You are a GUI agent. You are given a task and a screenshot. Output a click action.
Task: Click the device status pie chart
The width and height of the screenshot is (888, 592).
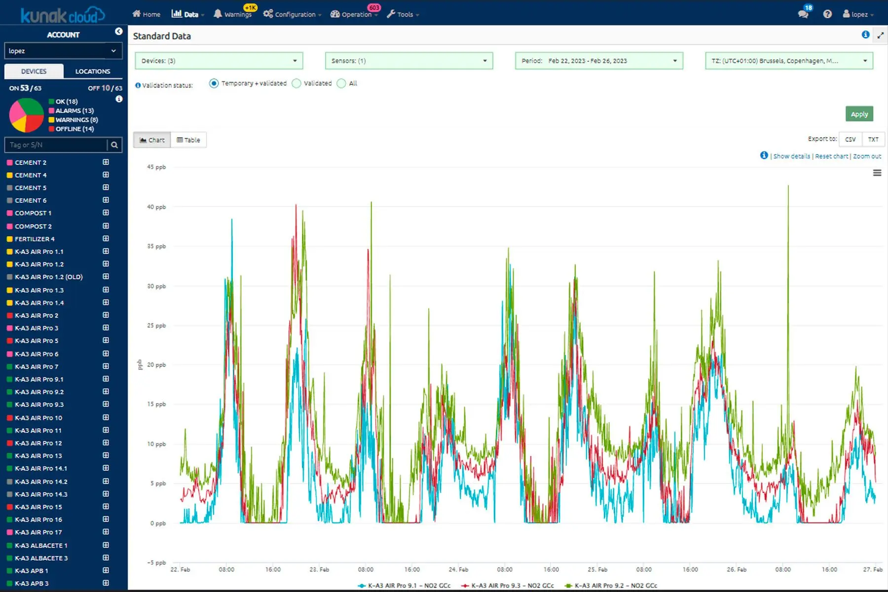click(27, 115)
